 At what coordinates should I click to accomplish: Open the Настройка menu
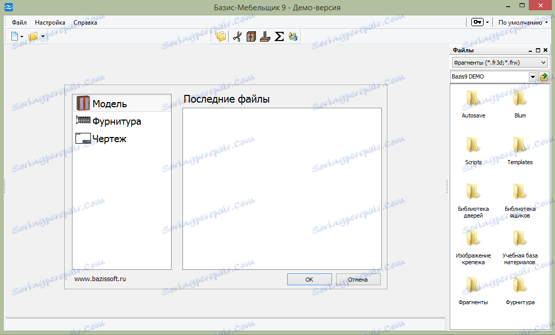point(50,22)
